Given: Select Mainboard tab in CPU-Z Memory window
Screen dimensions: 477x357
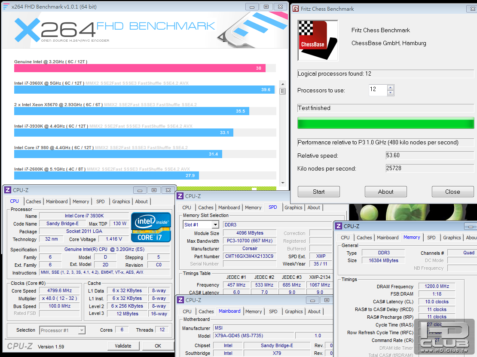Looking at the screenshot, I should point(388,238).
